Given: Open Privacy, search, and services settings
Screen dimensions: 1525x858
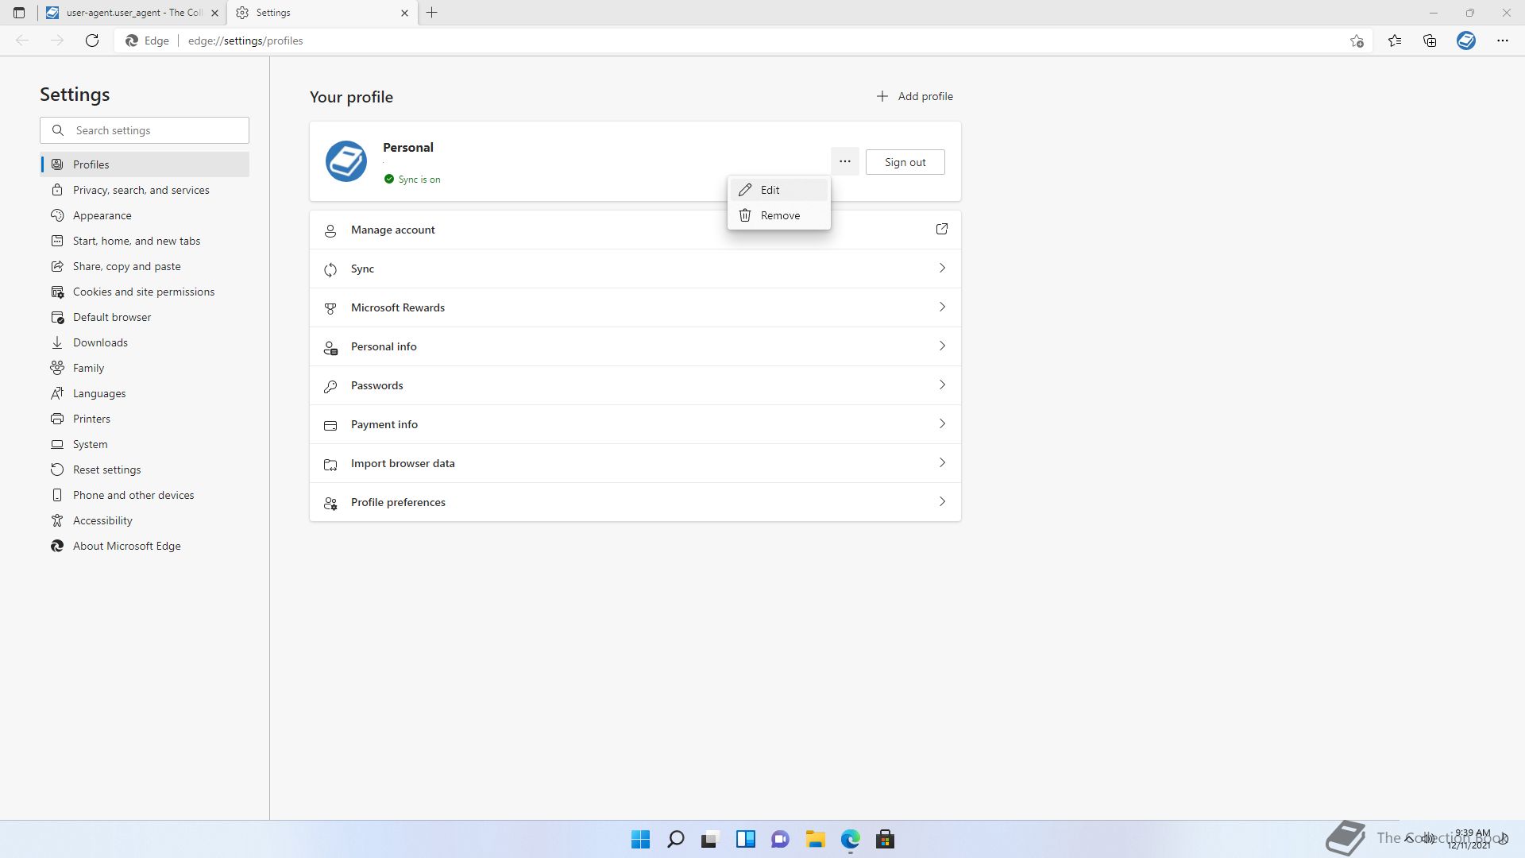Looking at the screenshot, I should [145, 190].
